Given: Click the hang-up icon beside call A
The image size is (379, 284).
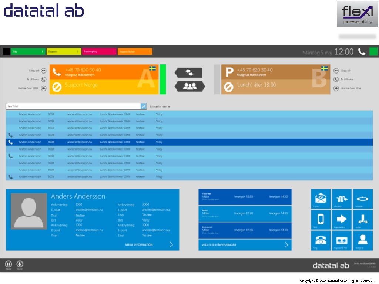Looking at the screenshot, I should [44, 71].
